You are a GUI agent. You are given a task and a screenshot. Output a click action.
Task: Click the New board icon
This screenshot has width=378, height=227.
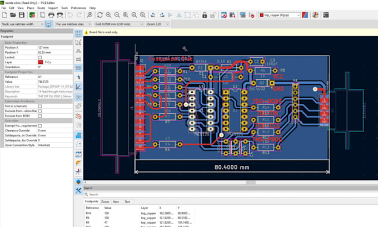[4, 15]
